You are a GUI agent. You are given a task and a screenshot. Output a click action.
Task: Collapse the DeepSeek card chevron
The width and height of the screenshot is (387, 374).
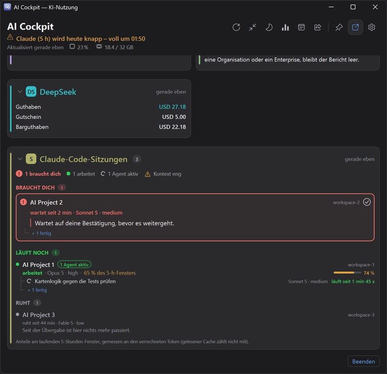[20, 91]
